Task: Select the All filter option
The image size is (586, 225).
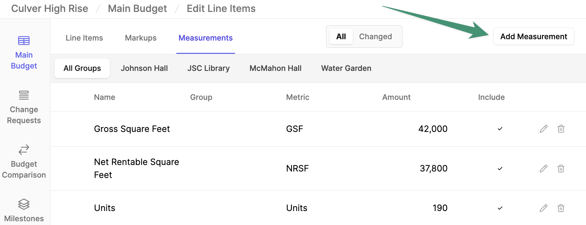Action: (341, 36)
